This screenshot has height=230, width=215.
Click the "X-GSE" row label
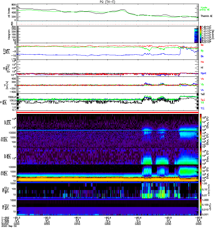[5, 218]
